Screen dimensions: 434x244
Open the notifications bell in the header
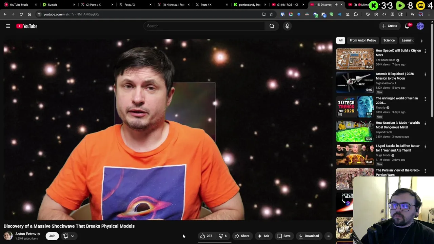[407, 26]
